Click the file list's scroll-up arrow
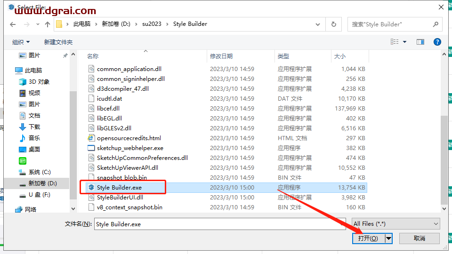This screenshot has height=254, width=452. [444, 55]
